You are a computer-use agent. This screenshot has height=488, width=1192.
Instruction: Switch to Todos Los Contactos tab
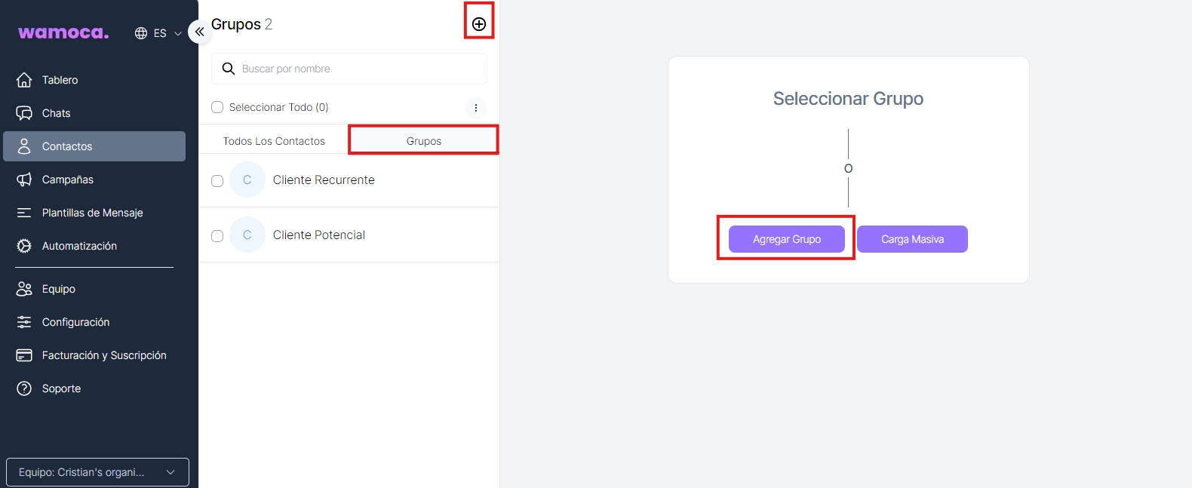(x=274, y=141)
